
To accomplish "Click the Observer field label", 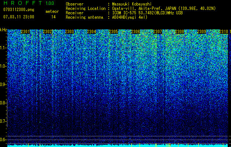I will coord(75,4).
